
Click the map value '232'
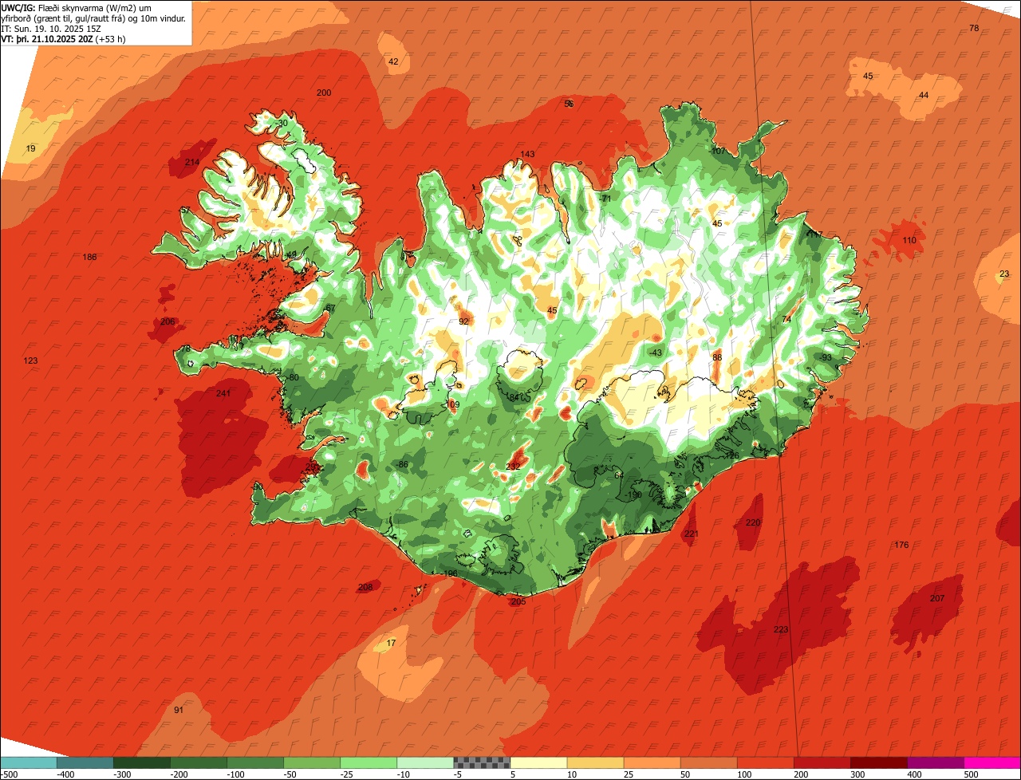point(514,467)
